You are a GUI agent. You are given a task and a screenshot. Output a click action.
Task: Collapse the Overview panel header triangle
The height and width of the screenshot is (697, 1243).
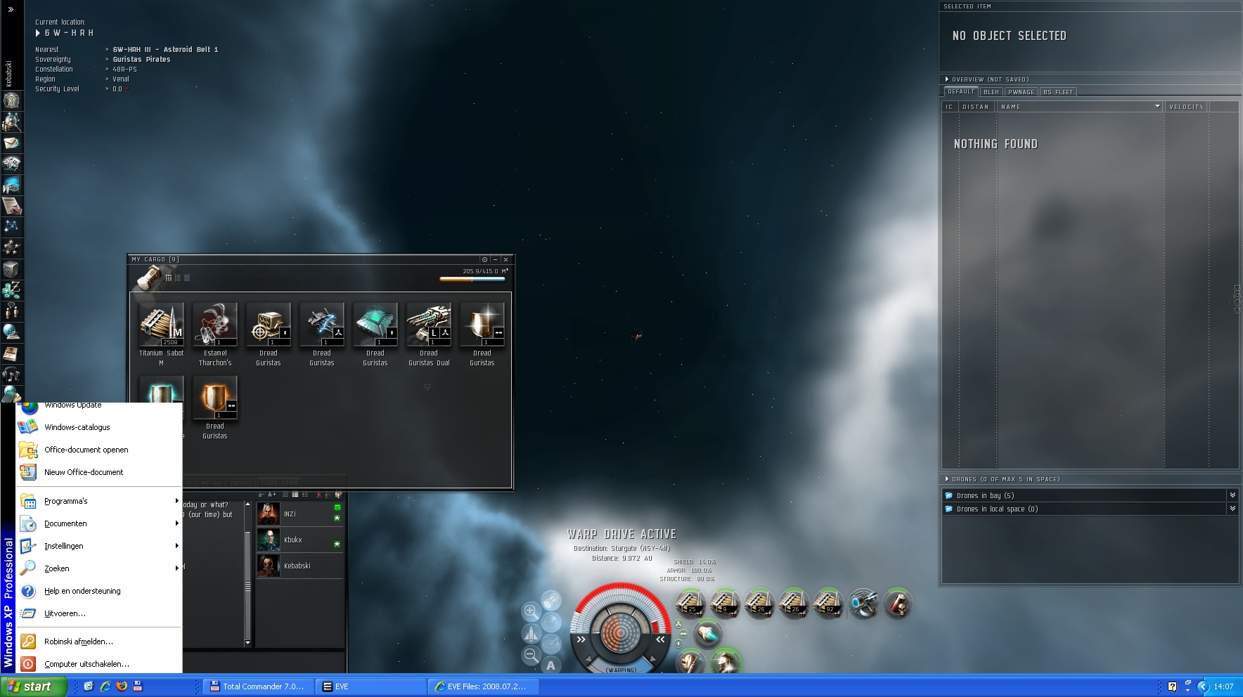click(x=947, y=79)
